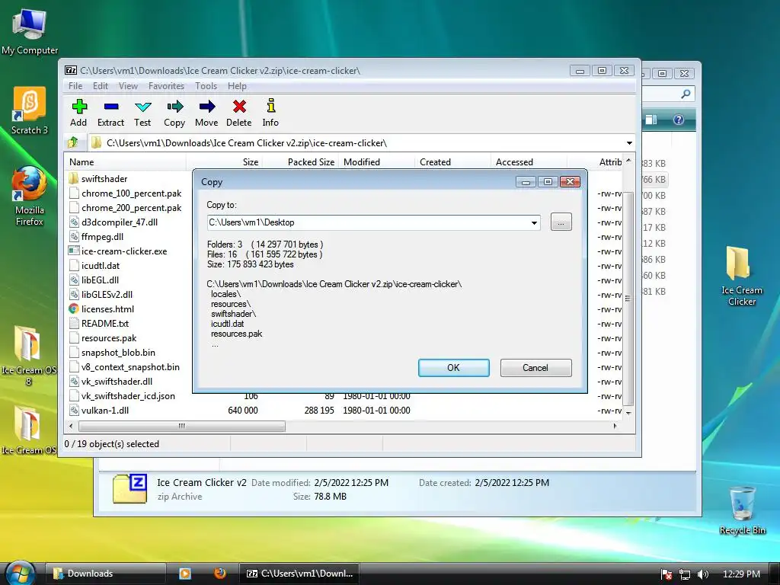Select d3dcompiler_47.dll in the list
Screen dimensions: 780x585
tap(113, 222)
